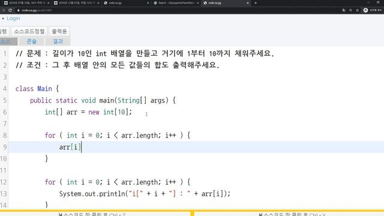Switch to the fourth browser tab
The width and height of the screenshot is (384, 216).
pos(176,3)
